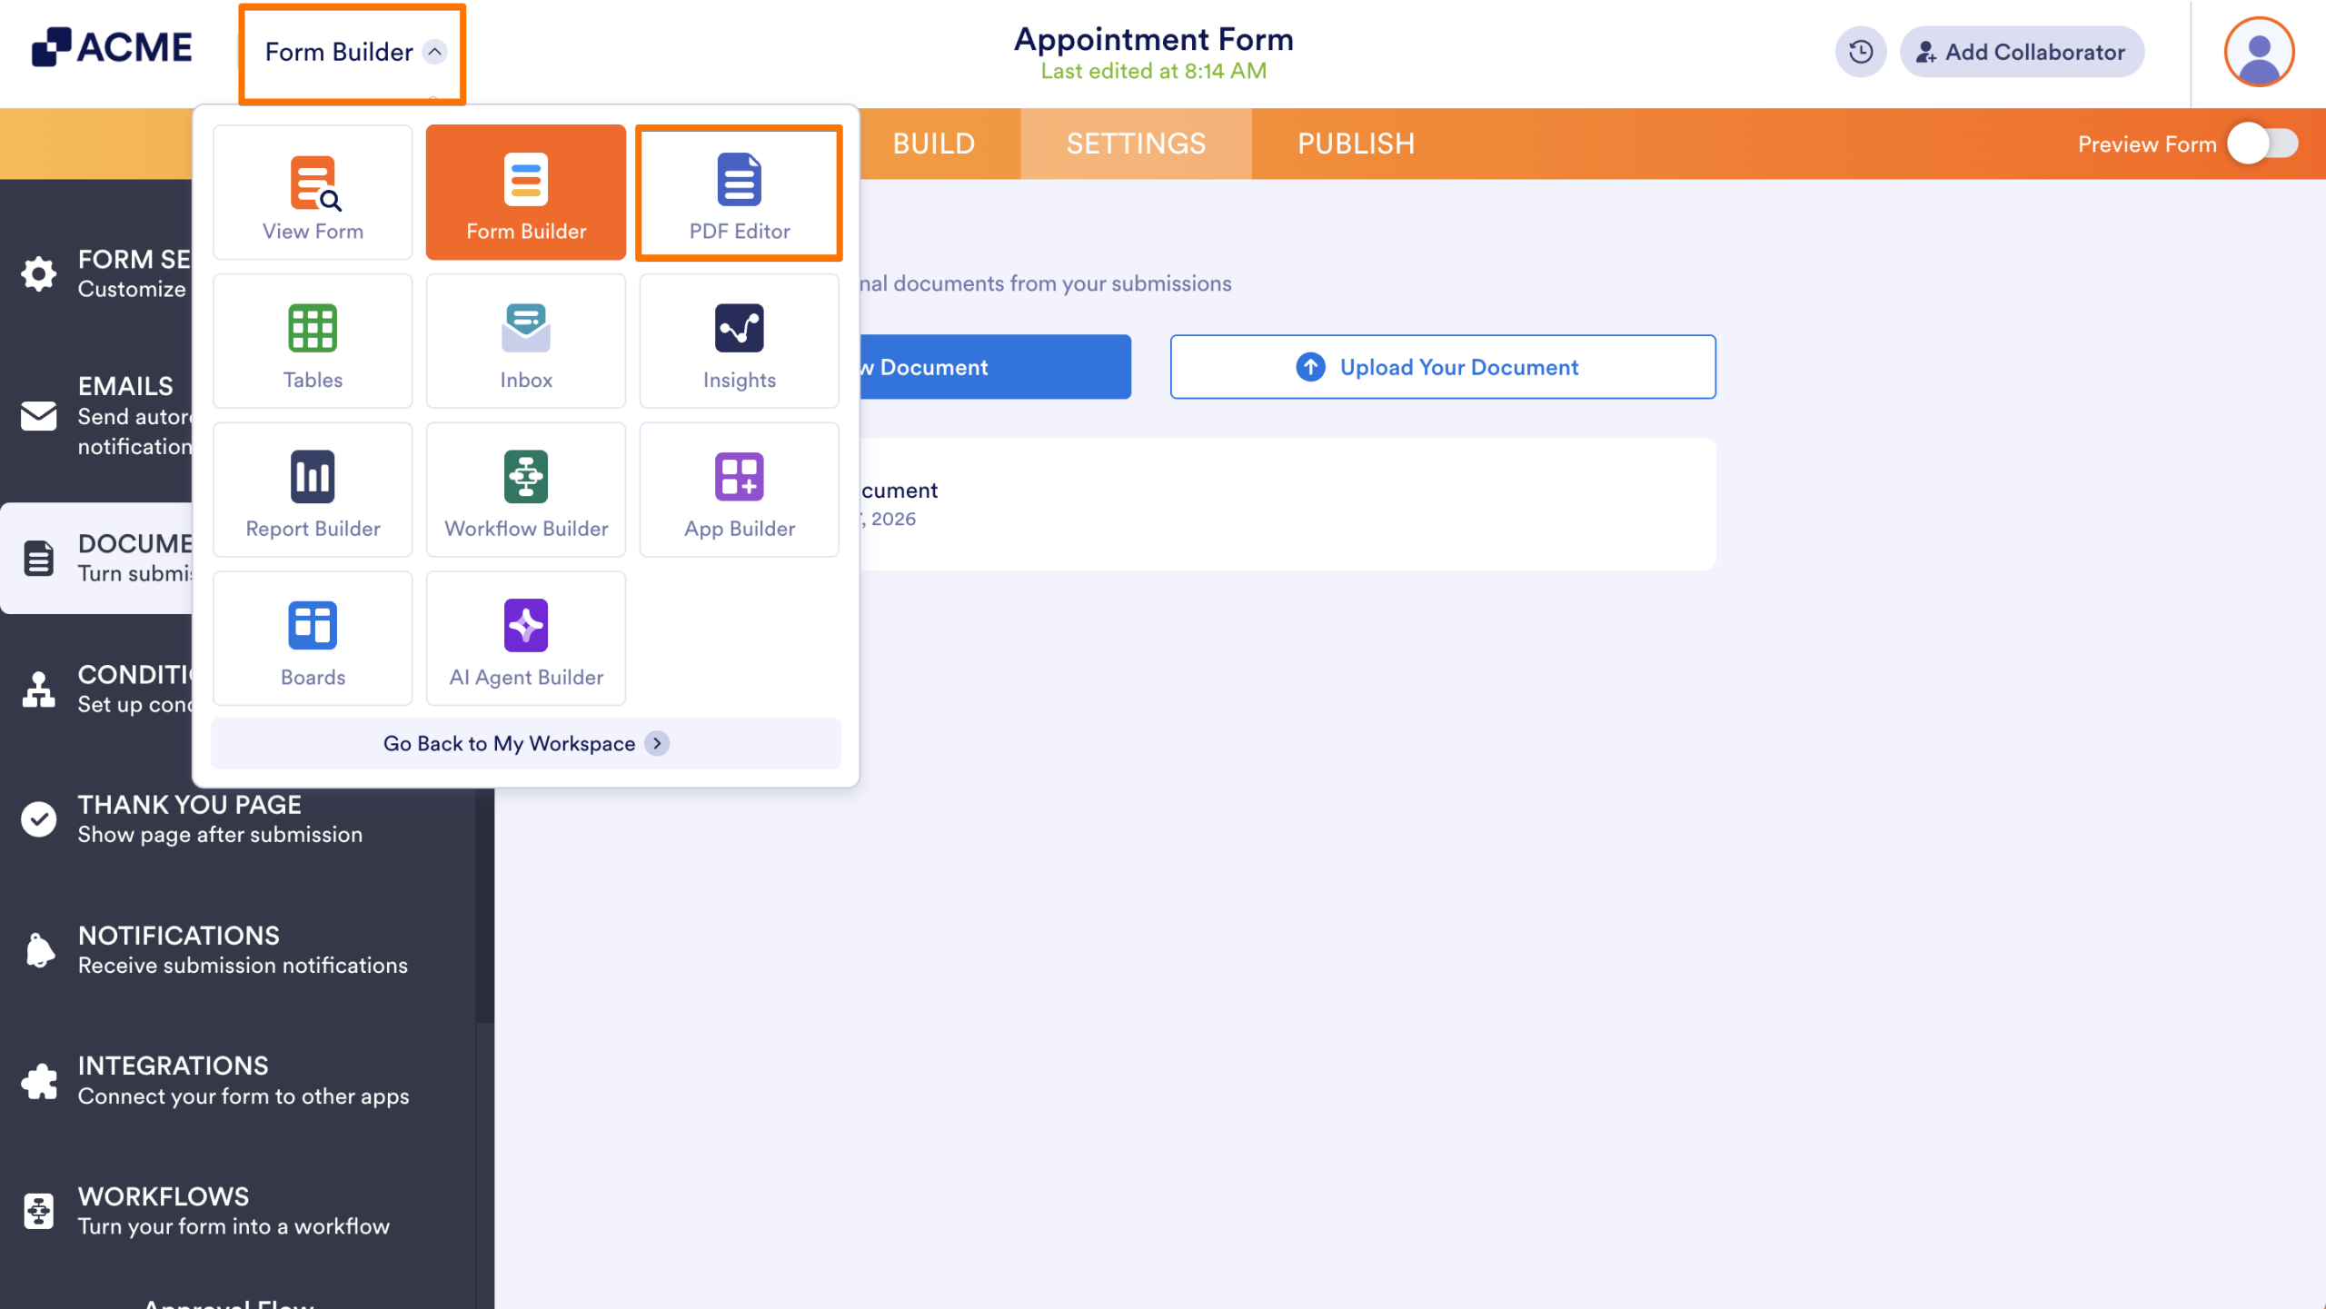Open Notifications settings in sidebar
This screenshot has height=1309, width=2326.
(237, 950)
